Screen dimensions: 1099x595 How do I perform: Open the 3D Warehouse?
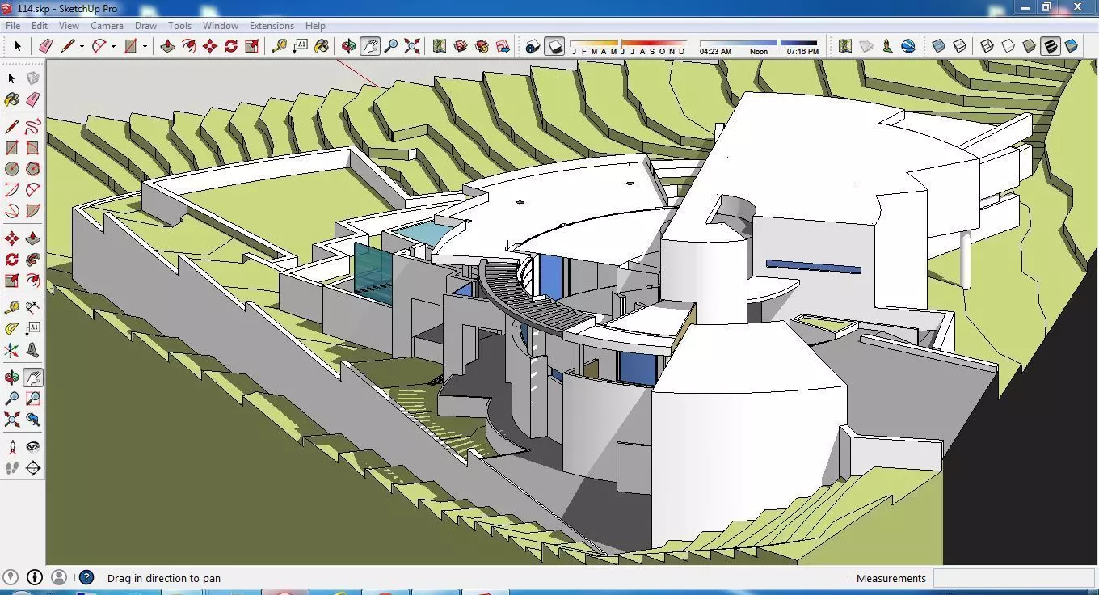click(461, 46)
